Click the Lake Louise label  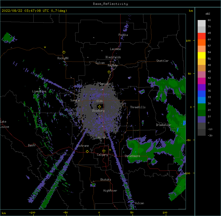pyautogui.click(x=5, y=124)
